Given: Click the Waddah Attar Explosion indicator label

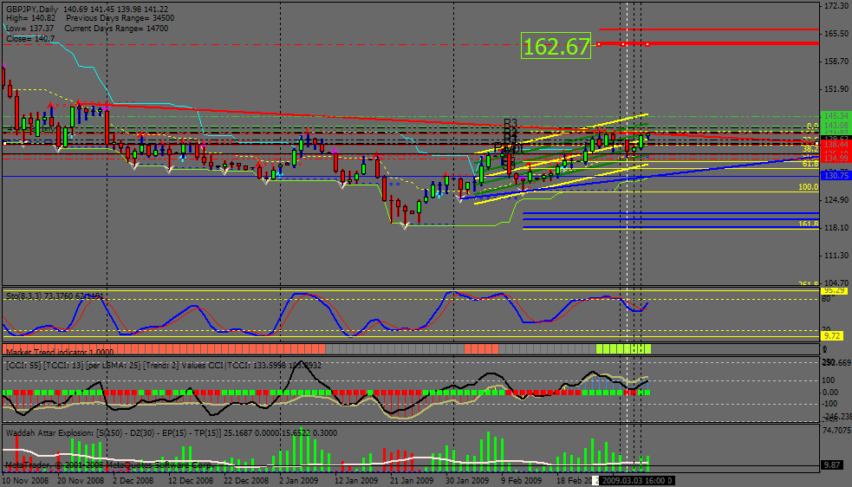Looking at the screenshot, I should 171,432.
